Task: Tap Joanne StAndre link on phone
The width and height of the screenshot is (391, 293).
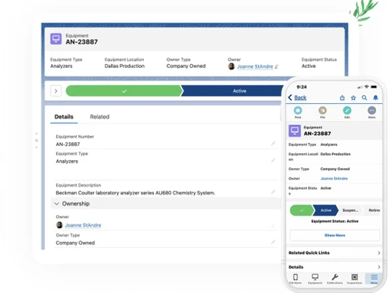Action: point(334,178)
